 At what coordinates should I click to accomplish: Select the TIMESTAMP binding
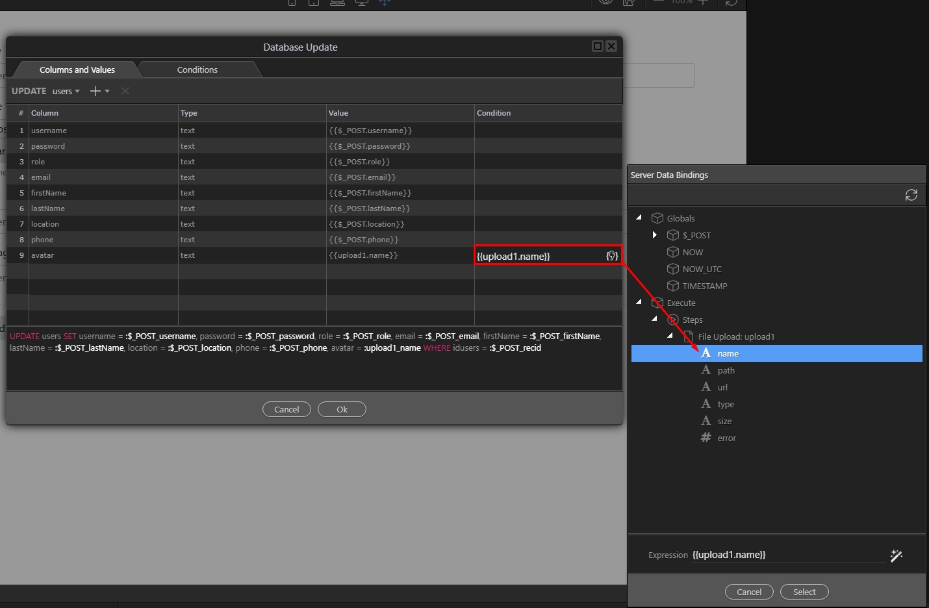pyautogui.click(x=705, y=286)
